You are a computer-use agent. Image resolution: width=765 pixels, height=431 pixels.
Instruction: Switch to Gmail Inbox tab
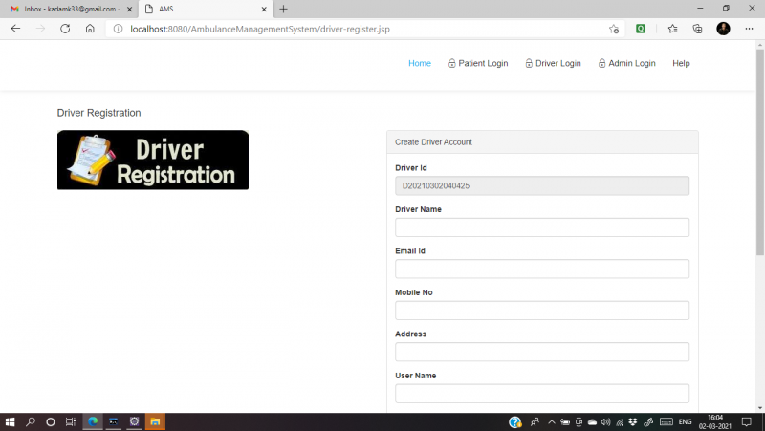click(x=68, y=9)
